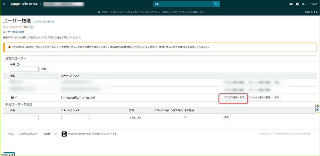Open the ユーザー権限の履歴 link

tap(13, 32)
